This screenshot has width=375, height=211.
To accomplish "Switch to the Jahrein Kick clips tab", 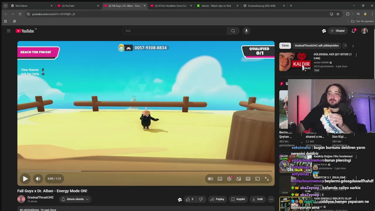I will coord(217,6).
